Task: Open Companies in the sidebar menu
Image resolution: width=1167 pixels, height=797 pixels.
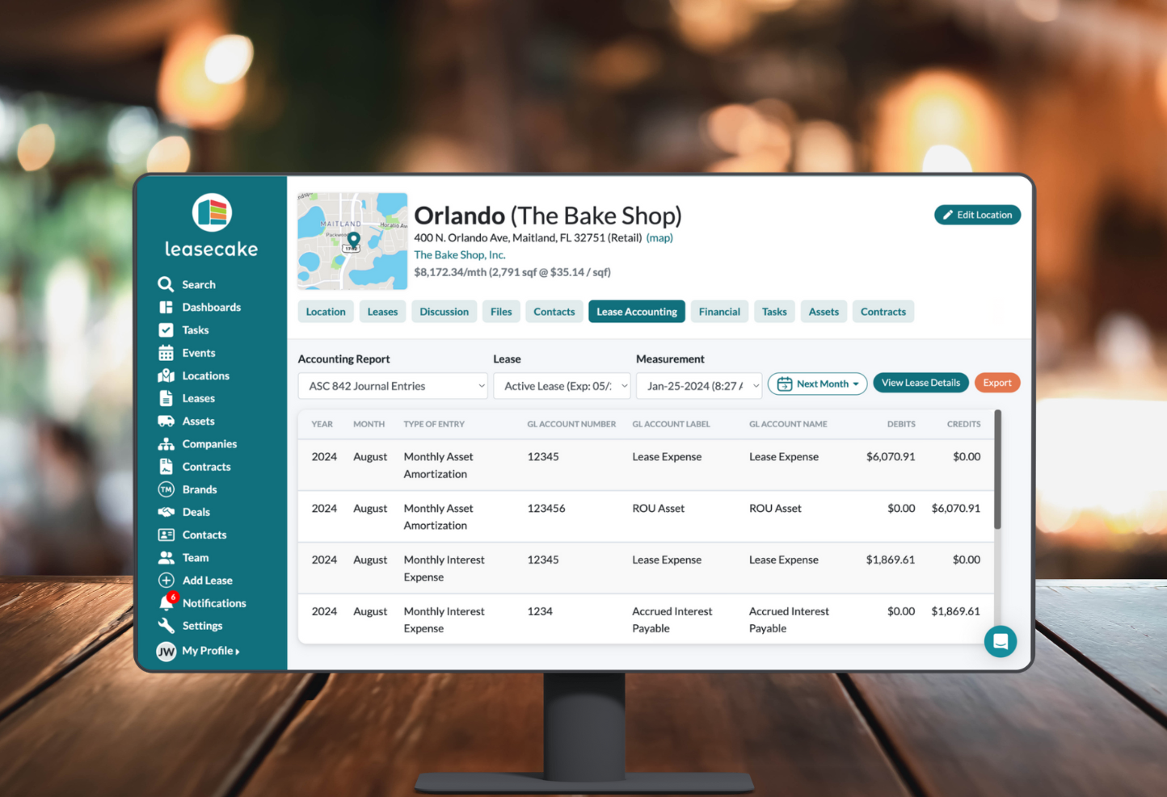Action: (x=209, y=443)
